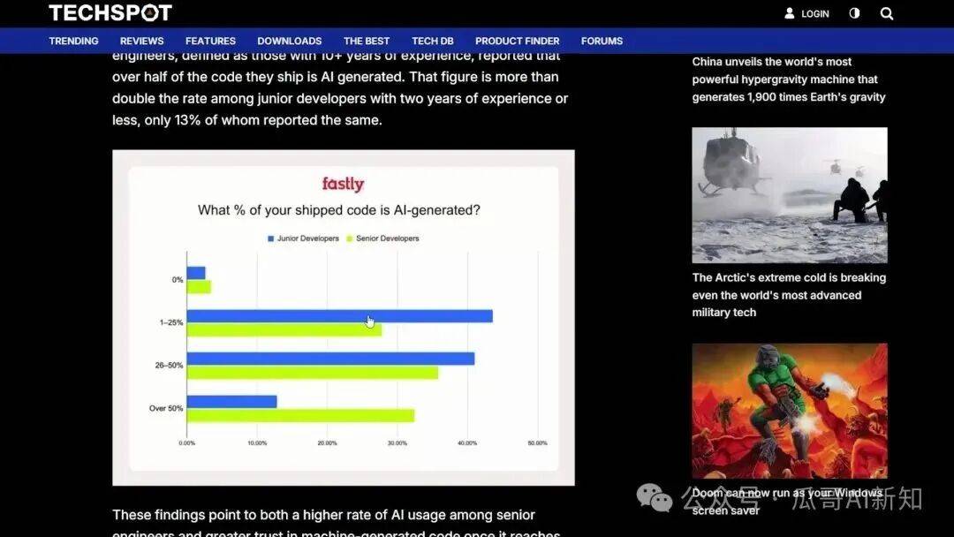
Task: Click the Fastly logo in chart
Action: pos(343,184)
